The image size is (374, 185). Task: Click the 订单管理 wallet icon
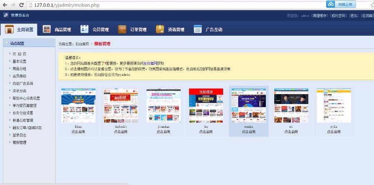[122, 29]
